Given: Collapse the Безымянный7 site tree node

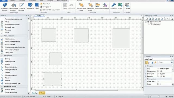Looking at the screenshot, I should coord(146,22).
